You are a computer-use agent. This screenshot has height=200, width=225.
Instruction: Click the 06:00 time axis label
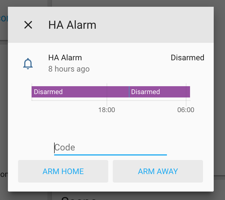coord(186,110)
